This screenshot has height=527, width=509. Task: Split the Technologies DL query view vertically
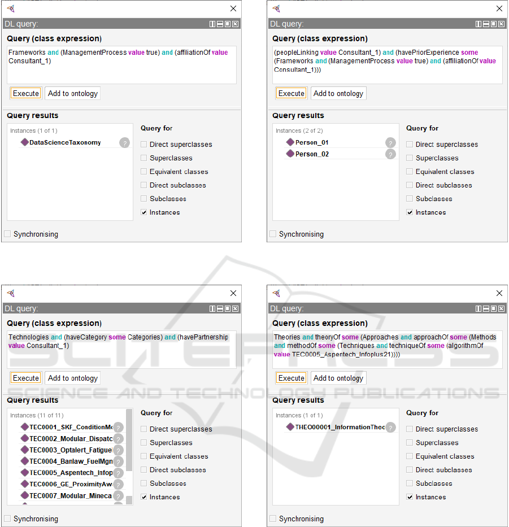pyautogui.click(x=212, y=309)
